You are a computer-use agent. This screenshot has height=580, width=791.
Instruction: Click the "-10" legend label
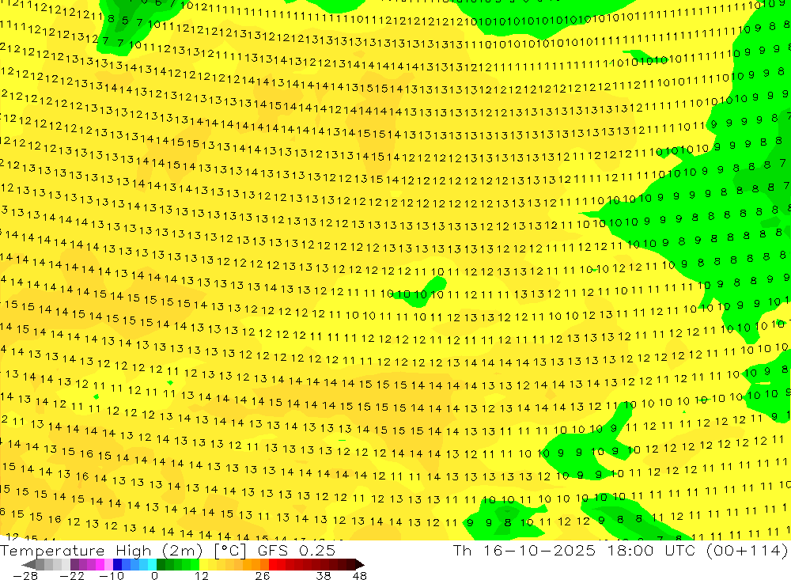(x=111, y=575)
